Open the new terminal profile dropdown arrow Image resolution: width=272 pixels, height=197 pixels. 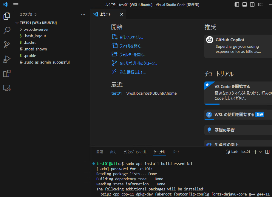click(x=260, y=152)
